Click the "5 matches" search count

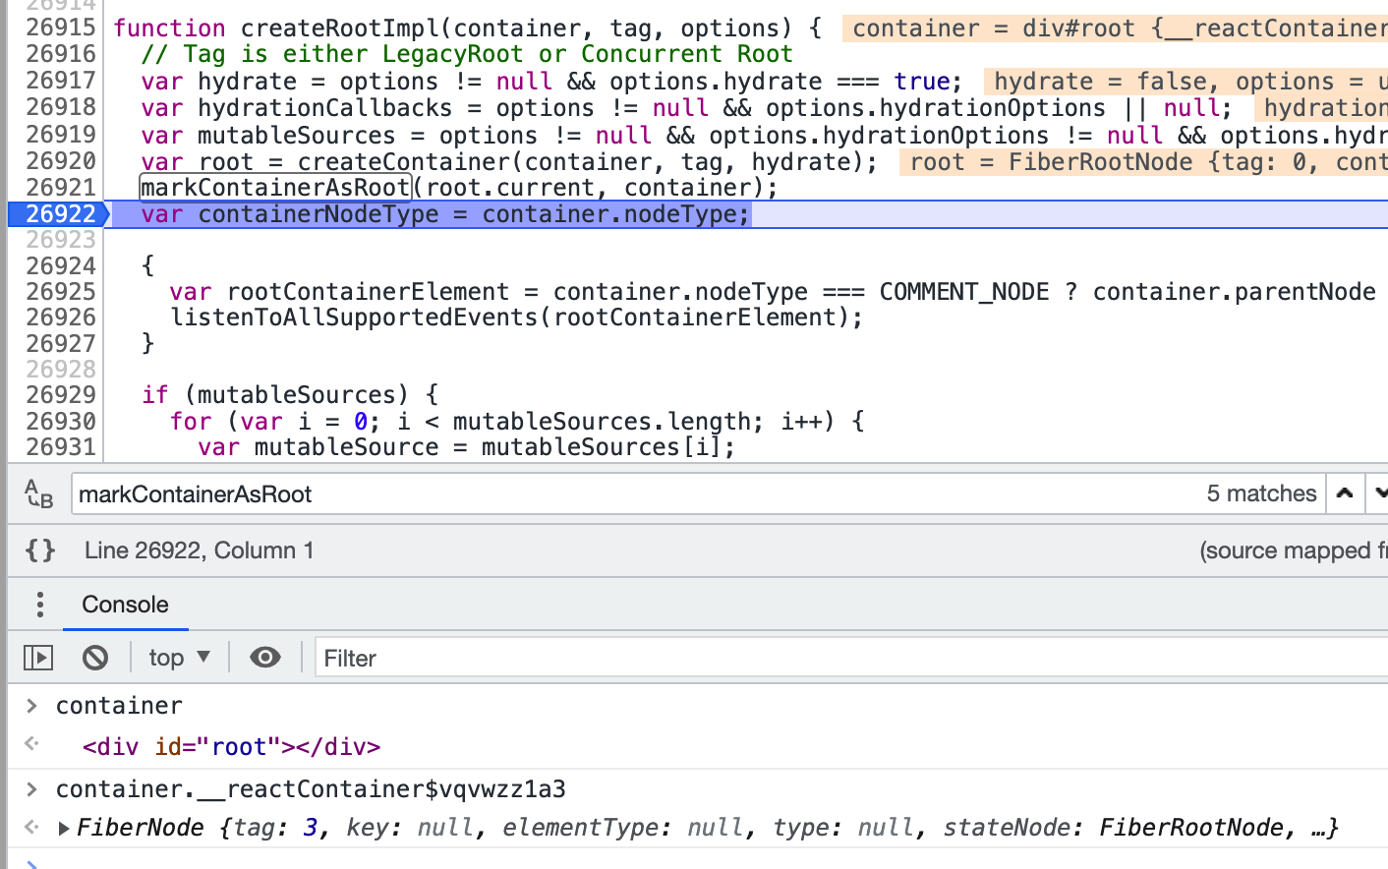(x=1261, y=493)
